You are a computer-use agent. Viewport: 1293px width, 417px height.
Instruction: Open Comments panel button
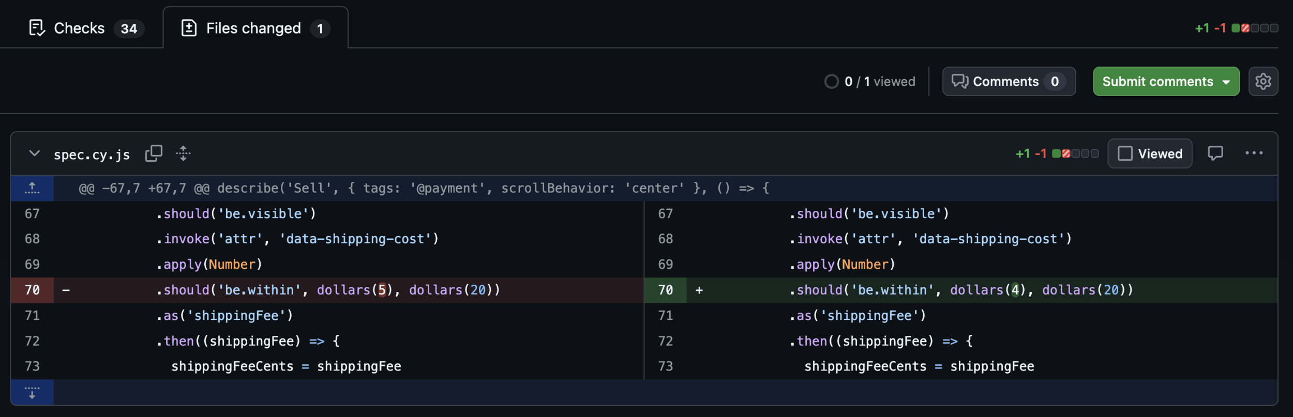pos(1009,81)
